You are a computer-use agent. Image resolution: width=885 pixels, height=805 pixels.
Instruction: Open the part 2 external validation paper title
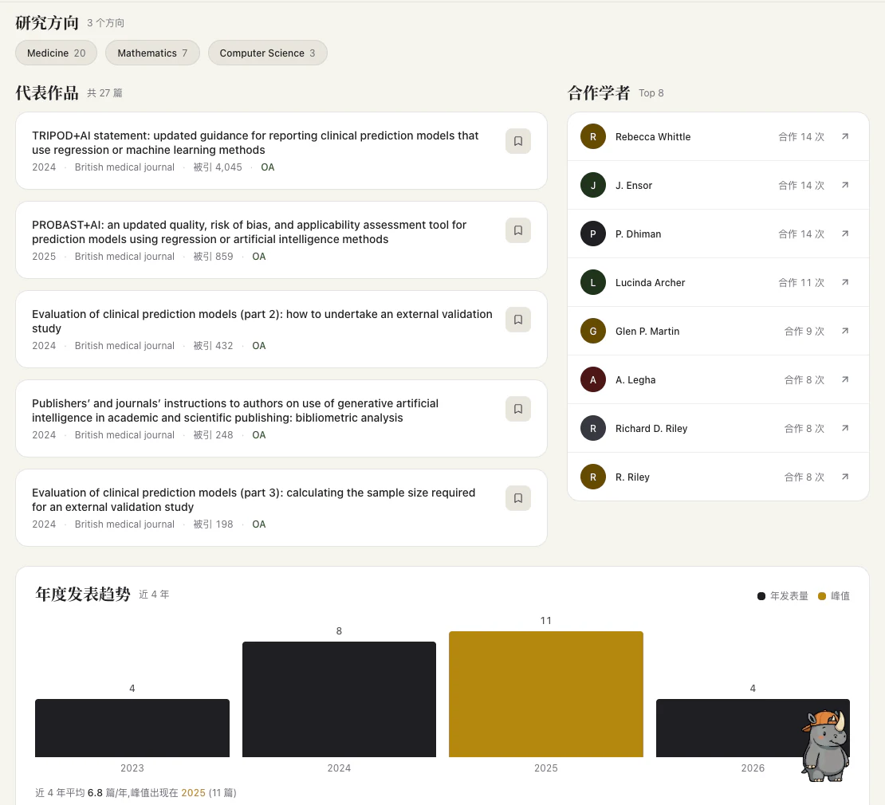click(x=262, y=321)
